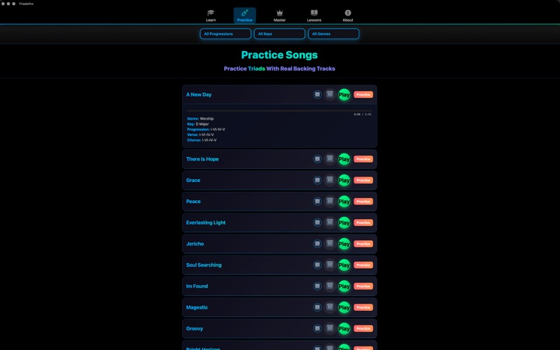Toggle the loop icon for There Is Hope
Image resolution: width=560 pixels, height=350 pixels.
317,159
